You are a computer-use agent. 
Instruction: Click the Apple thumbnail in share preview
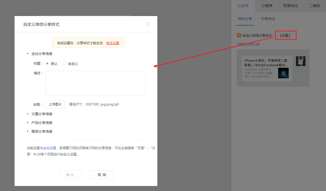[x=283, y=73]
